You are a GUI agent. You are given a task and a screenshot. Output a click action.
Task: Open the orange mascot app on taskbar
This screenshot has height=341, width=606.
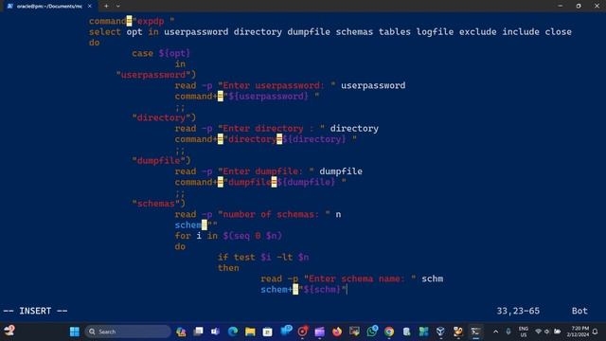458,332
